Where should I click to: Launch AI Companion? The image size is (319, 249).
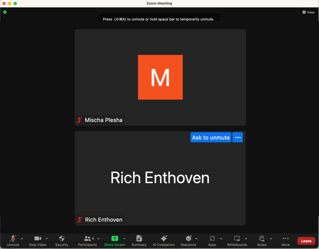[x=164, y=241]
